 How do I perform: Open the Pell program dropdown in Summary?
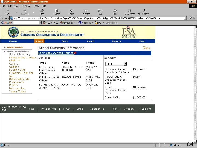point(116,64)
